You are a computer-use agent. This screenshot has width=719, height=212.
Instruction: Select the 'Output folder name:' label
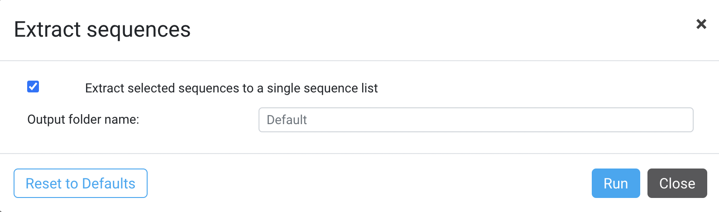[x=83, y=120]
